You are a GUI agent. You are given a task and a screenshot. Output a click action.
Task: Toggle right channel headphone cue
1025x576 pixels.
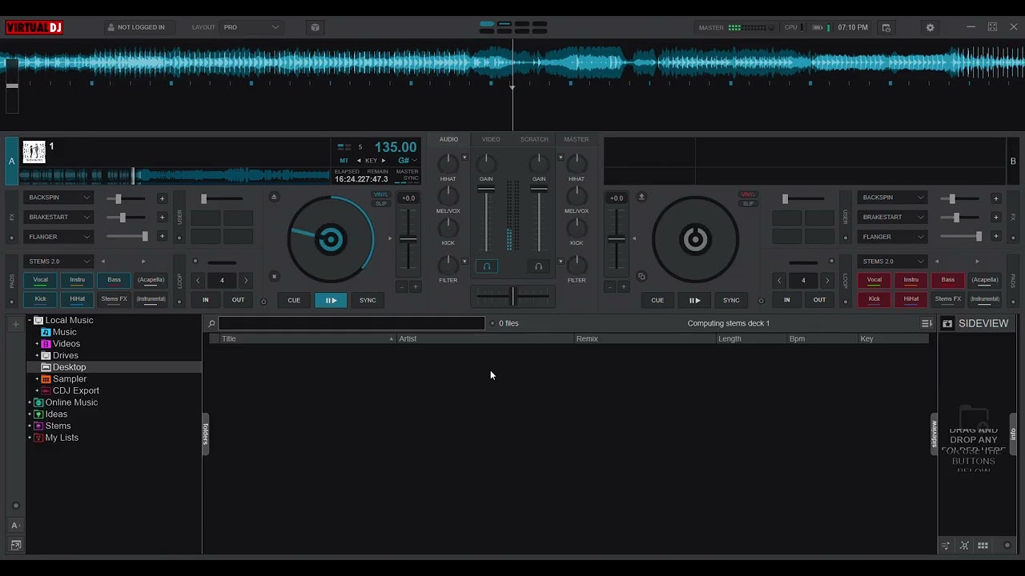(538, 266)
